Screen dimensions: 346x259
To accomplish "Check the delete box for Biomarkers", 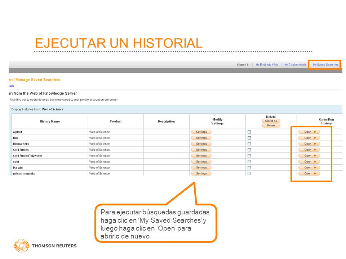I will pyautogui.click(x=249, y=144).
